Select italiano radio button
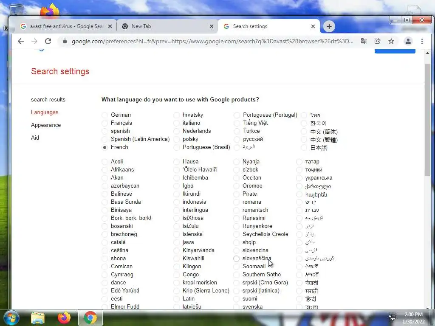Viewport: 435px width, 326px height. (176, 123)
